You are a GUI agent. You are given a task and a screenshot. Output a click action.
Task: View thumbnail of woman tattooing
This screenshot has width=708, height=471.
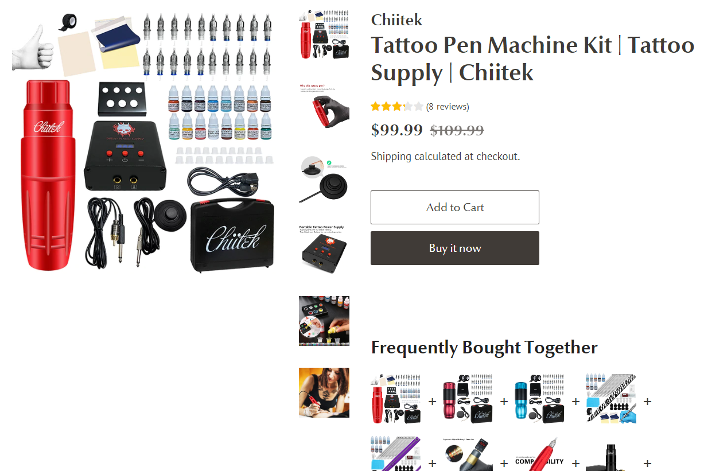(x=324, y=392)
